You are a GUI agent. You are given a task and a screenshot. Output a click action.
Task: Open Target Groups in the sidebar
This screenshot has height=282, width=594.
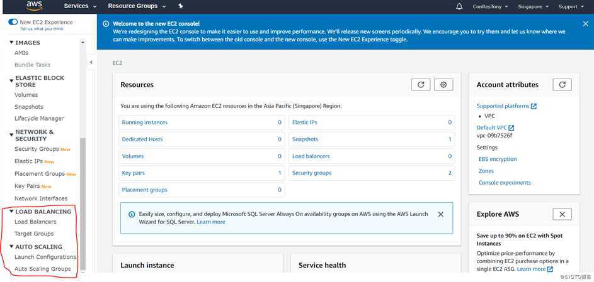[x=34, y=234]
